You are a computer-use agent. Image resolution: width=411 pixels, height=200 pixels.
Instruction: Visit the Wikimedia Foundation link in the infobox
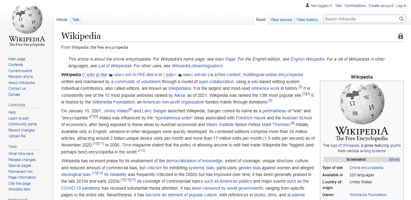[x=368, y=195]
